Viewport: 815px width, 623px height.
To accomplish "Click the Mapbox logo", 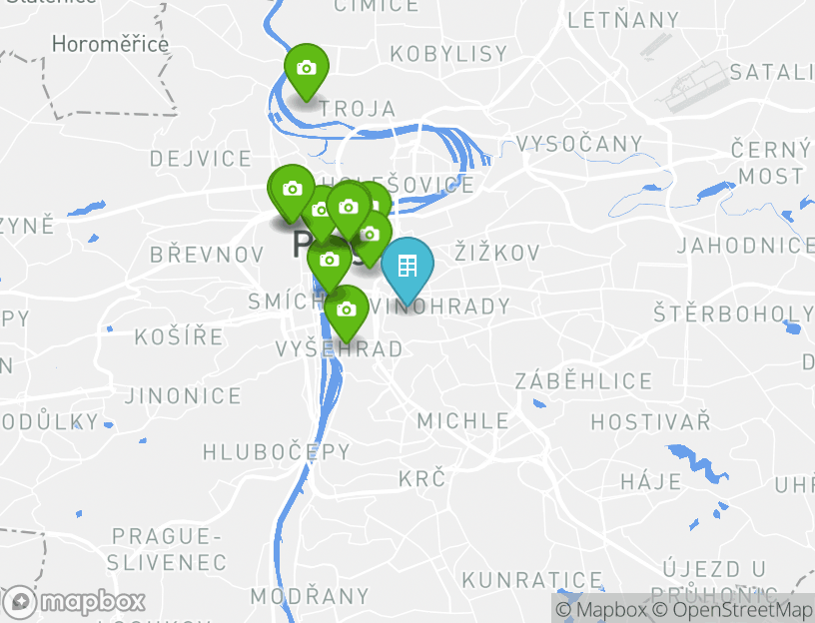I will (73, 603).
